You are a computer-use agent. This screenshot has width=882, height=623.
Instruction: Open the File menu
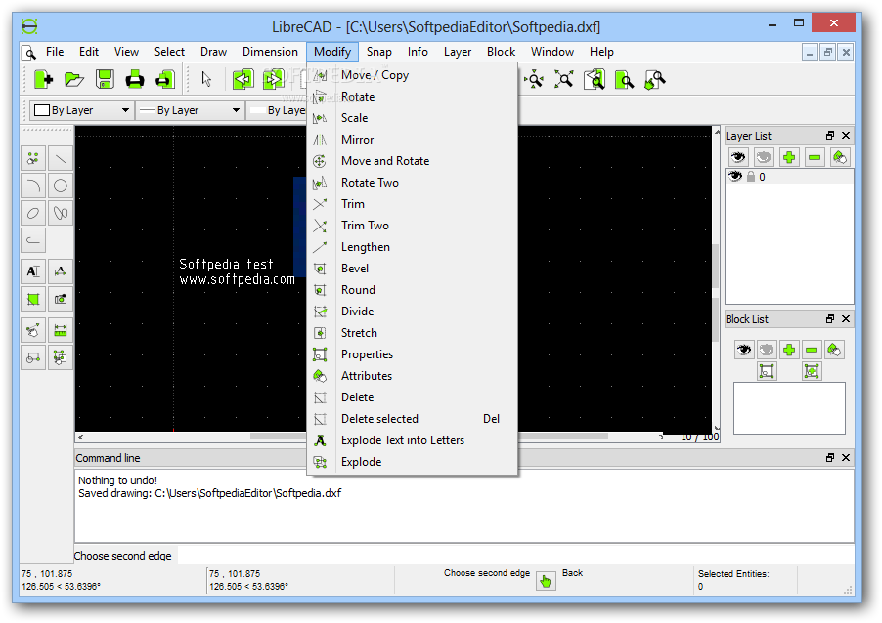[55, 52]
